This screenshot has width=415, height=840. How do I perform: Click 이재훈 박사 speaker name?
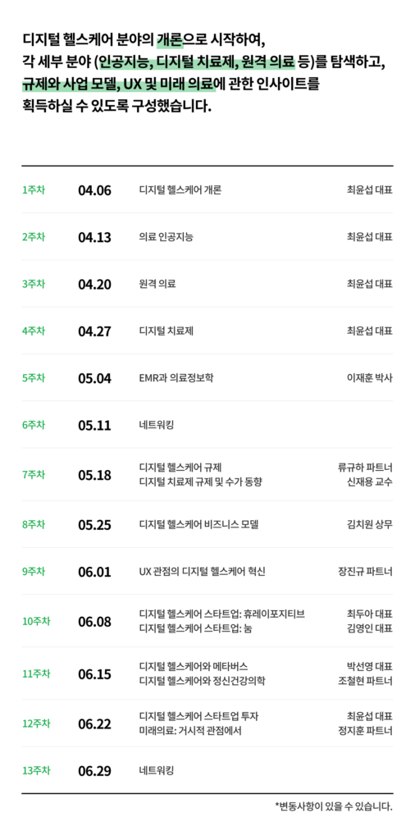click(x=370, y=378)
